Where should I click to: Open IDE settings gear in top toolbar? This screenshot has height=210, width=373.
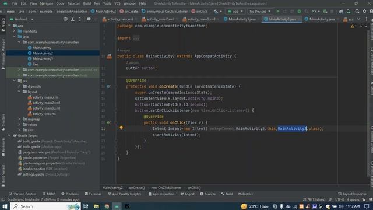(x=364, y=12)
